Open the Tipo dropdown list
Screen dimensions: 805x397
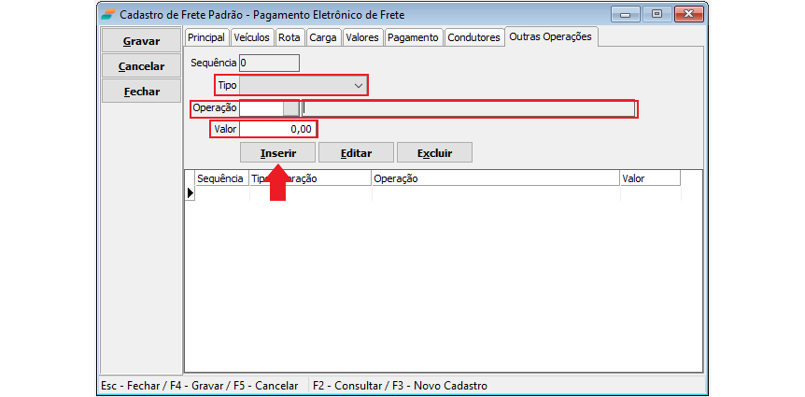tap(358, 85)
